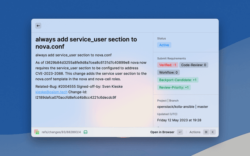Viewport: 250px width, 156px height.
Task: Click the Backport-Candidate: +1 tag
Action: tap(178, 80)
